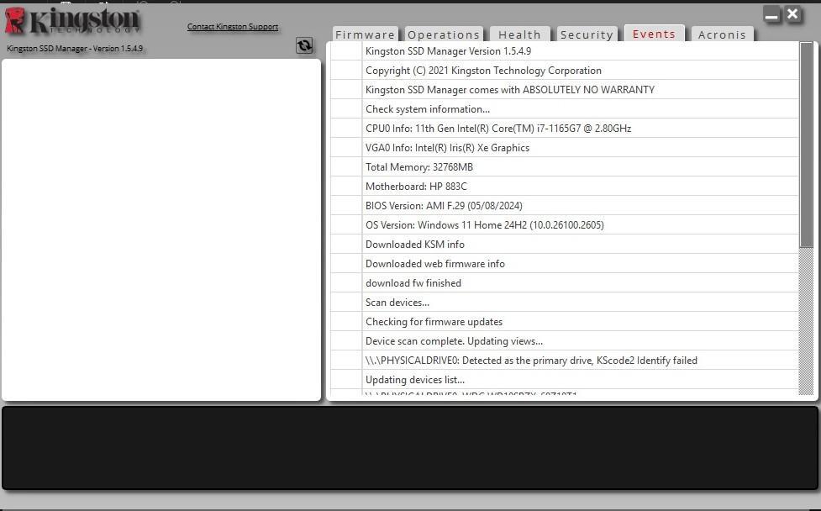Screen dimensions: 821x511
Task: Select 'Updating devices list...' row
Action: pos(565,380)
